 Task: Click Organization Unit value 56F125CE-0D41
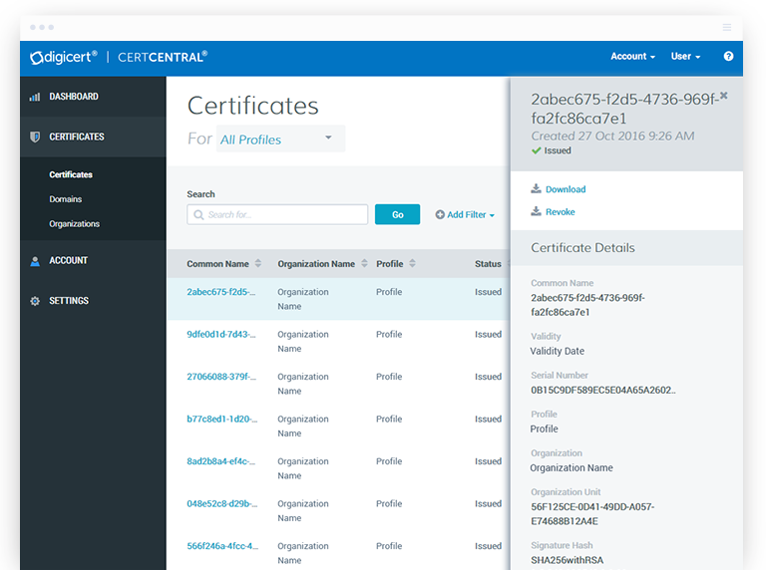coord(592,514)
